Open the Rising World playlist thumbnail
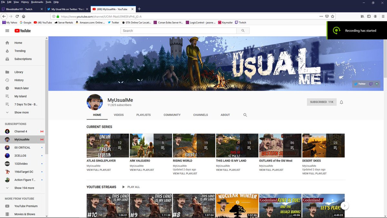This screenshot has height=218, width=387. [x=194, y=145]
